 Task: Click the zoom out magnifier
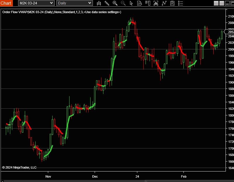coord(123,3)
